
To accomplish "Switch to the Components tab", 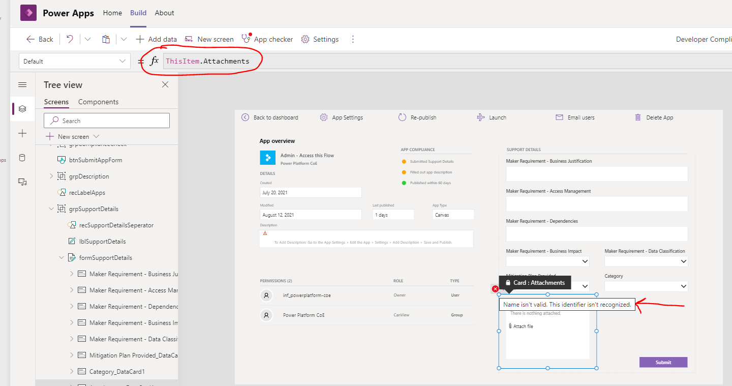I will point(98,102).
